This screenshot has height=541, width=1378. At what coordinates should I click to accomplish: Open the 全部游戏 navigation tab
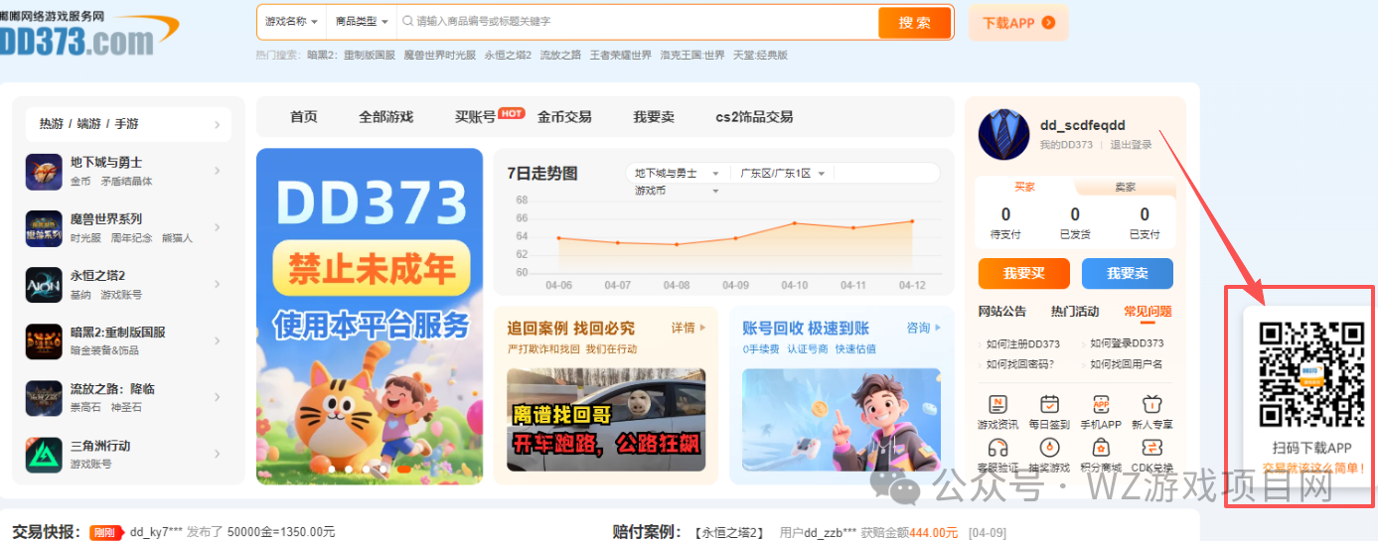(x=385, y=116)
